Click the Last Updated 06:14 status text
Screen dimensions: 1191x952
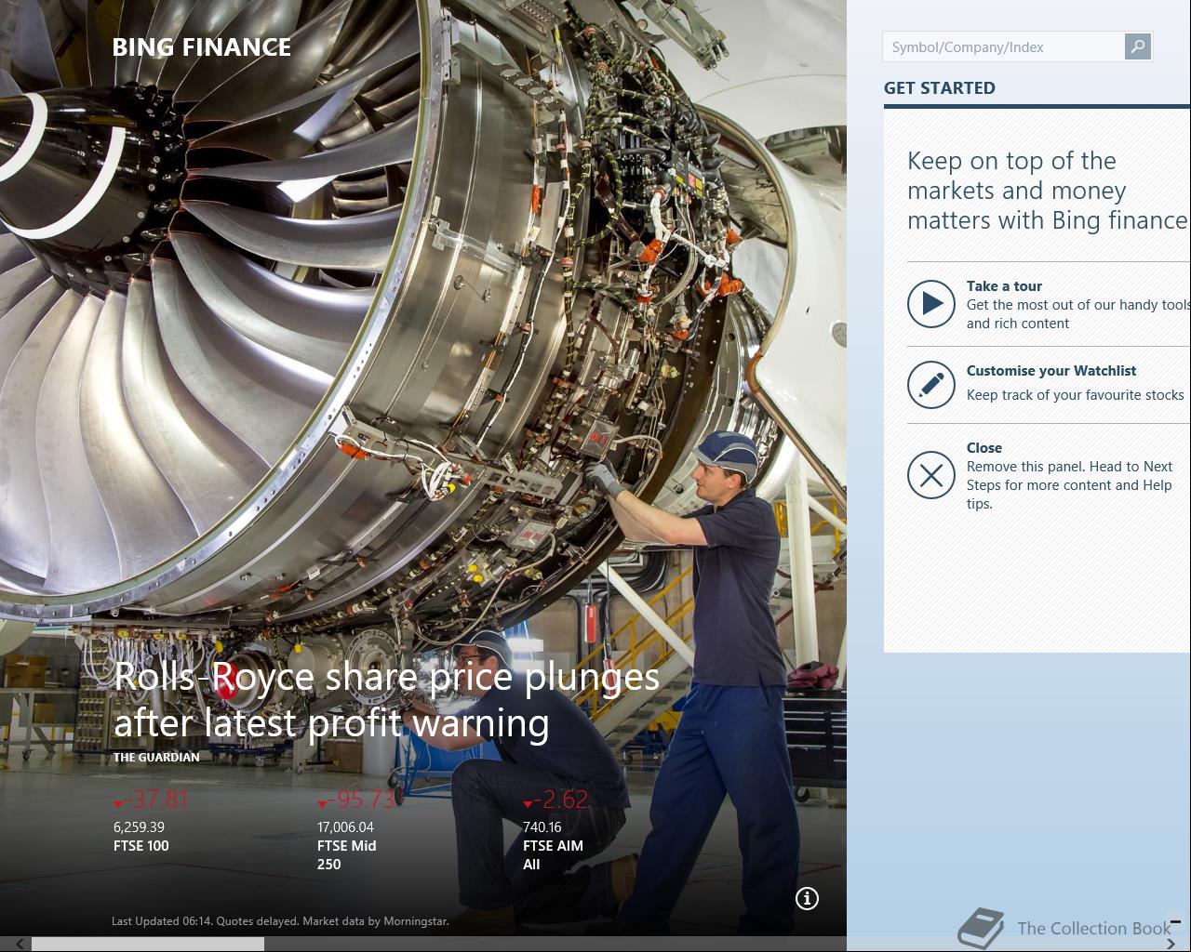(x=280, y=921)
